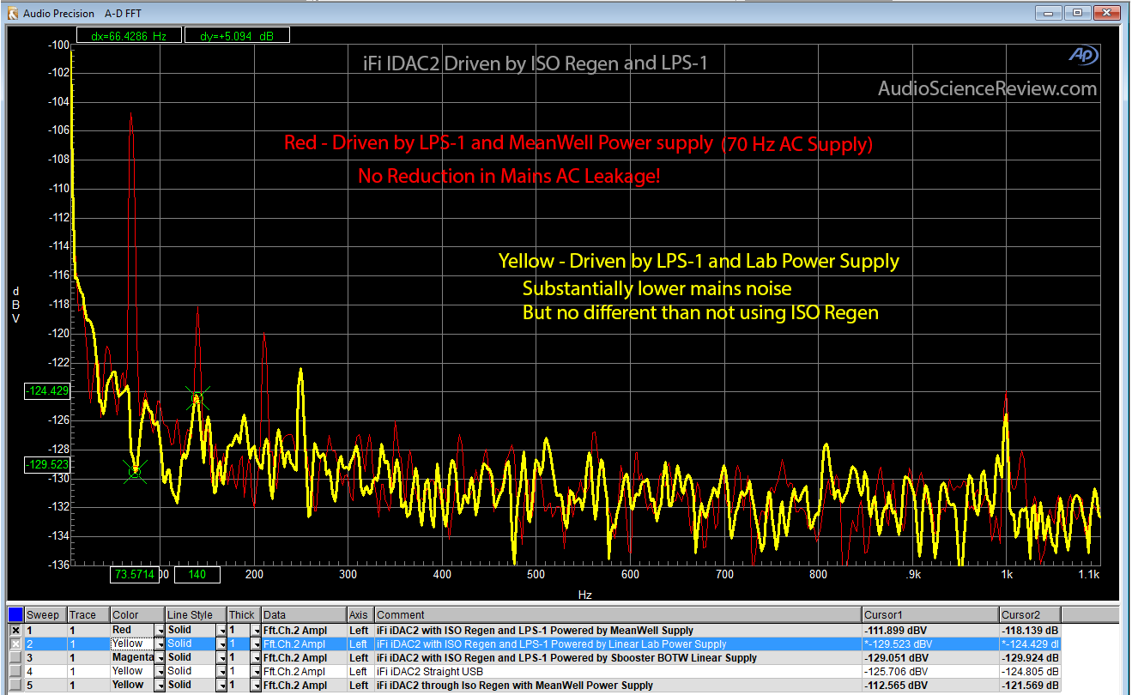
Task: Uncheck sweep 1 Red trace visibility checkbox
Action: (x=15, y=630)
